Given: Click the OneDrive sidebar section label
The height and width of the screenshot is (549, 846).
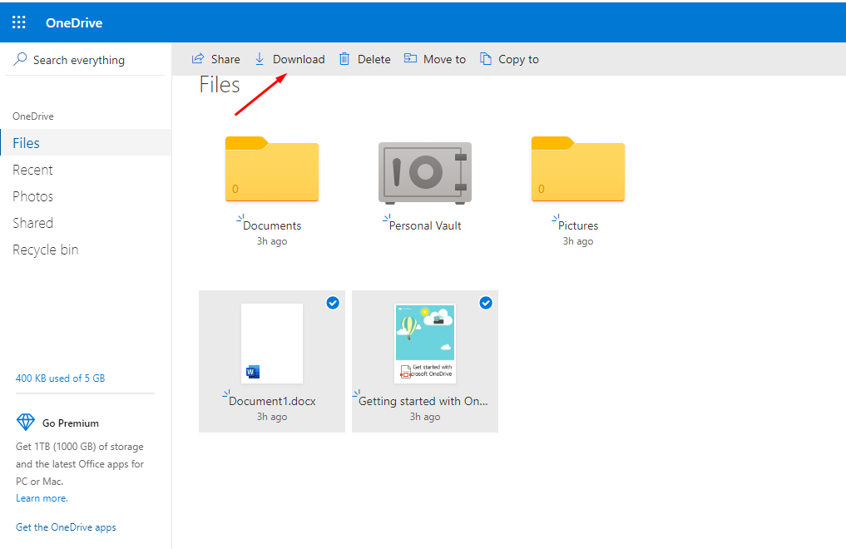Looking at the screenshot, I should [33, 116].
